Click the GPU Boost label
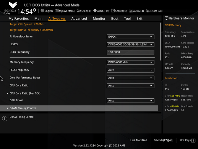198x149 pixels. (16, 100)
